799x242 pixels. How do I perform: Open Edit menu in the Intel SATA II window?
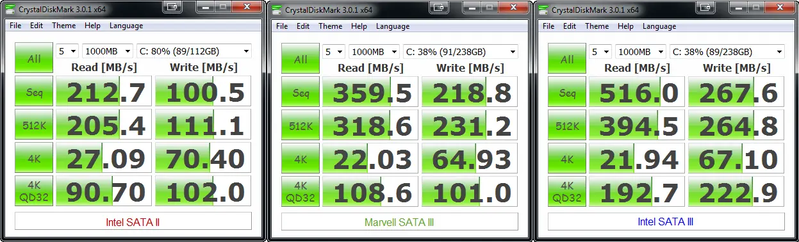37,26
